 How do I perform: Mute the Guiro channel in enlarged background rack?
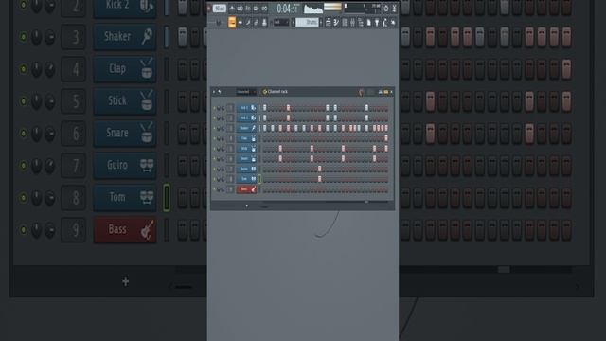click(23, 166)
